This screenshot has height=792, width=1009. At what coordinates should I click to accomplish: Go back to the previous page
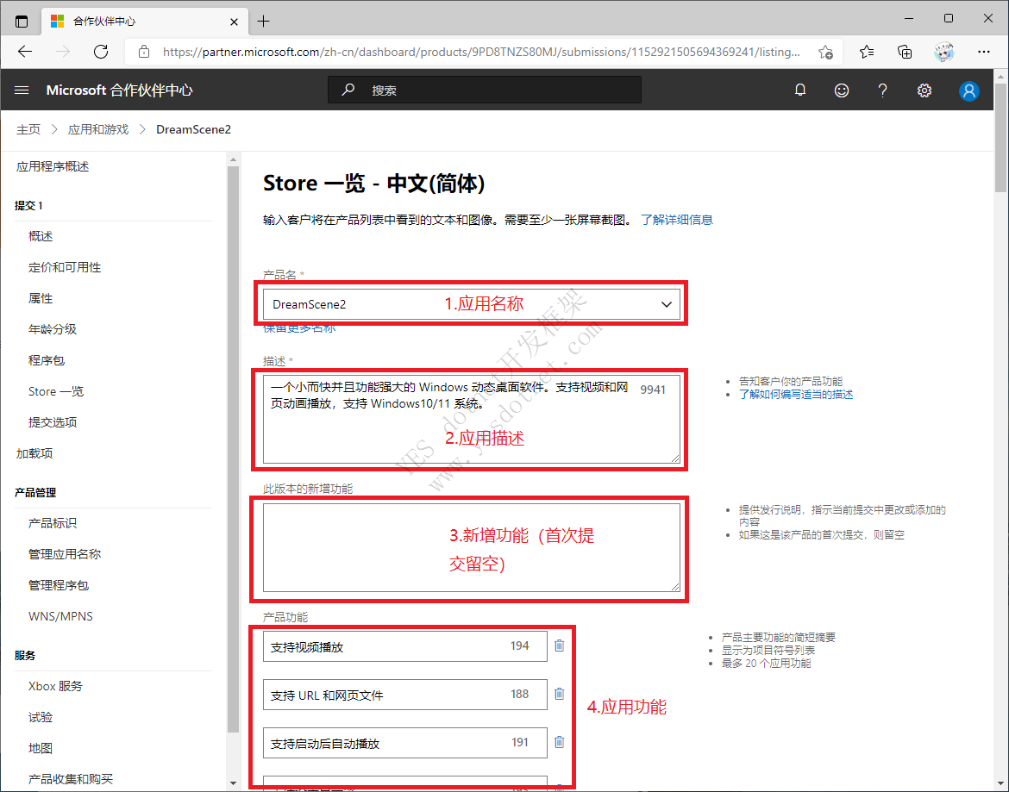tap(25, 52)
